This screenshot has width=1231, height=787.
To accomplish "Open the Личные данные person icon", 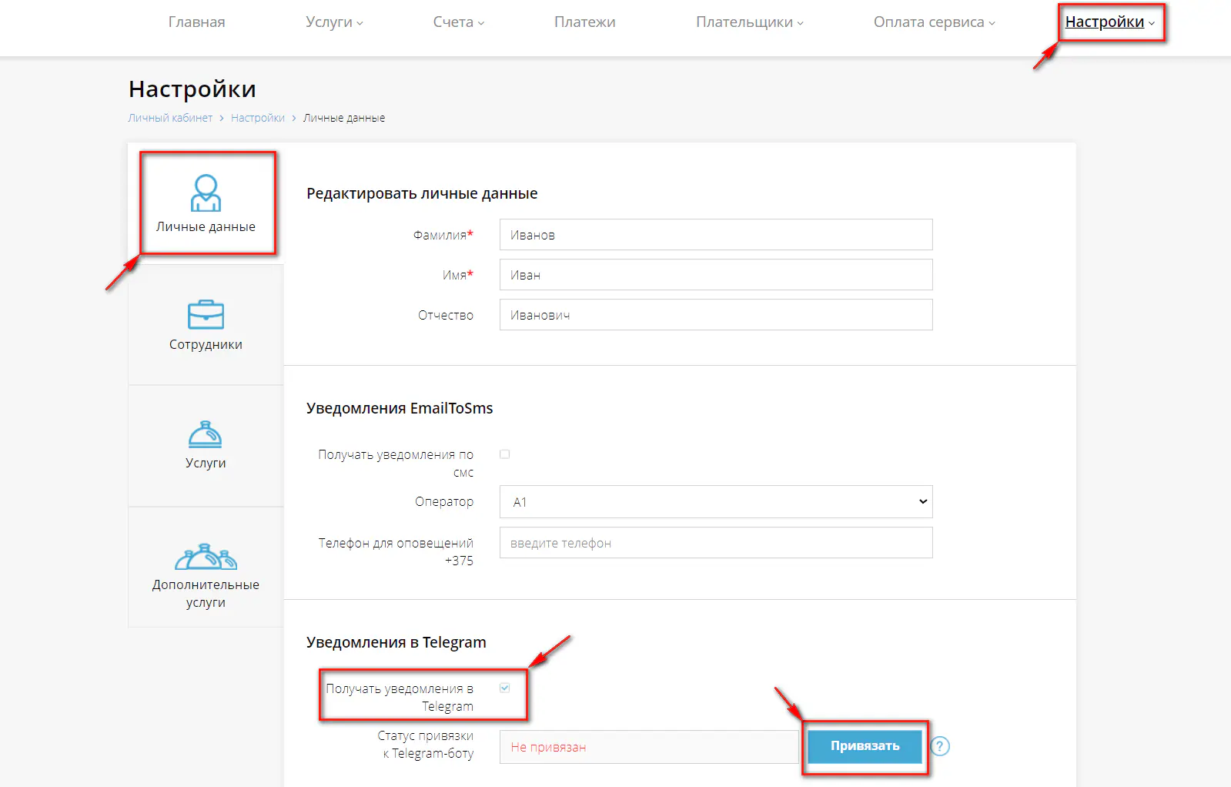I will (206, 193).
